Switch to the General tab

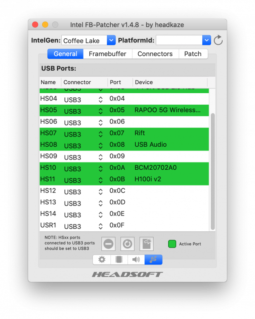coord(66,54)
